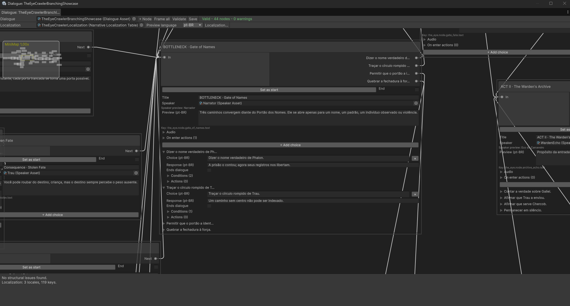This screenshot has width=570, height=306.
Task: Click '+ Node' in the toolbar
Action: (145, 19)
